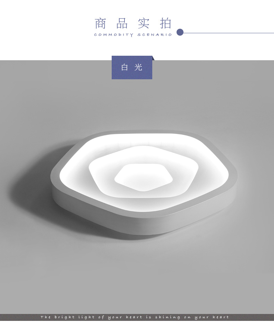The width and height of the screenshot is (274, 324).
Task: Click the 品 character in the heading
Action: point(122,23)
